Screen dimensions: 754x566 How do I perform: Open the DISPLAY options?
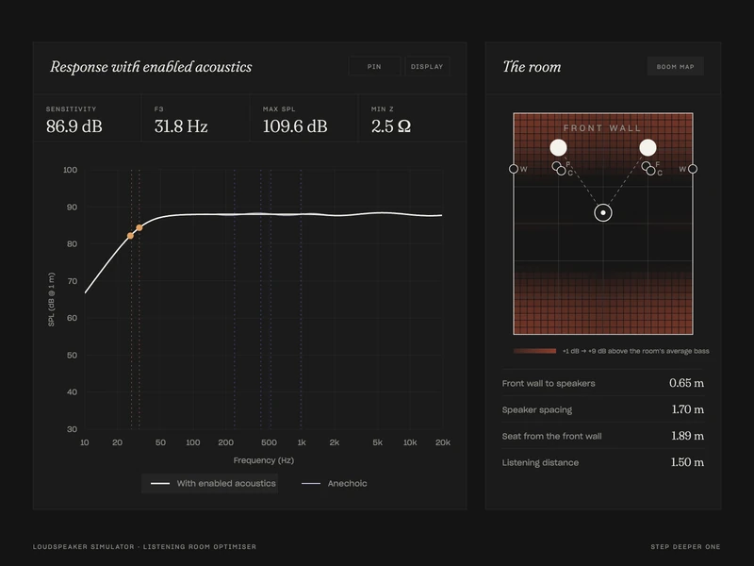tap(427, 66)
